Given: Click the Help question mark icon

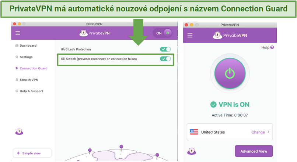Looking at the screenshot, I should tap(272, 47).
